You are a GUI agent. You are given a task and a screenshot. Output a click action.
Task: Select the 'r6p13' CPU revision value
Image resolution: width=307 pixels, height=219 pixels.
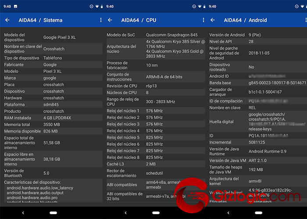tap(151, 86)
